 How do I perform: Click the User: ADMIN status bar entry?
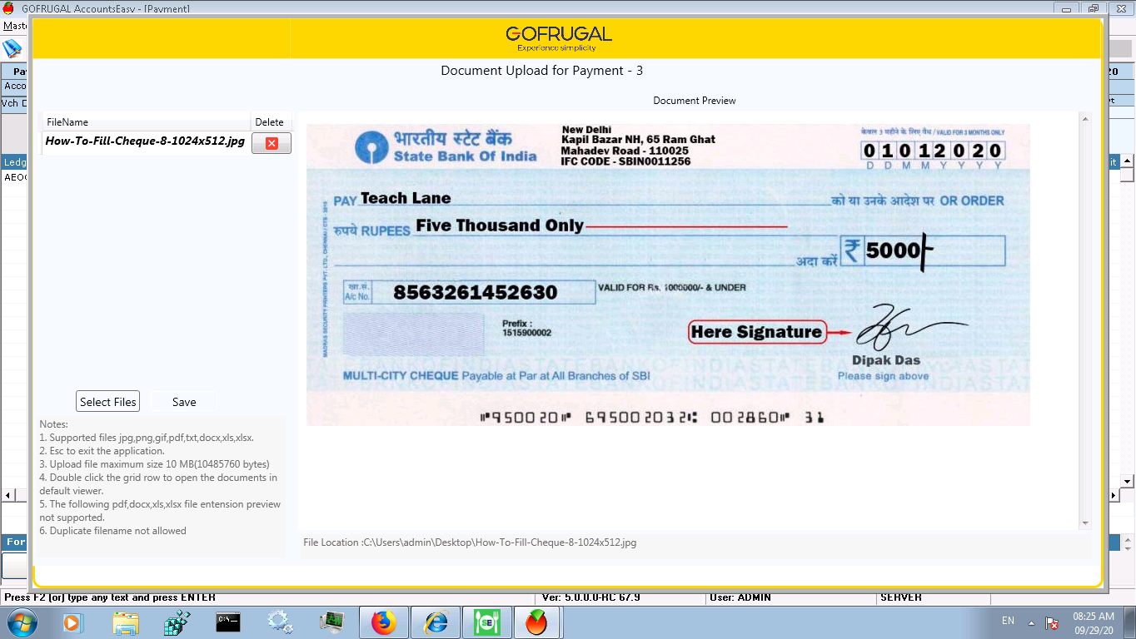(x=740, y=597)
